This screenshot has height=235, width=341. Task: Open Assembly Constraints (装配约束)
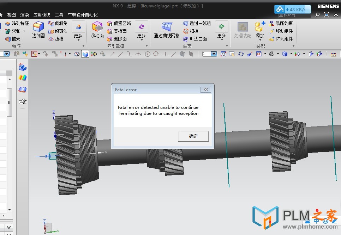point(281,24)
